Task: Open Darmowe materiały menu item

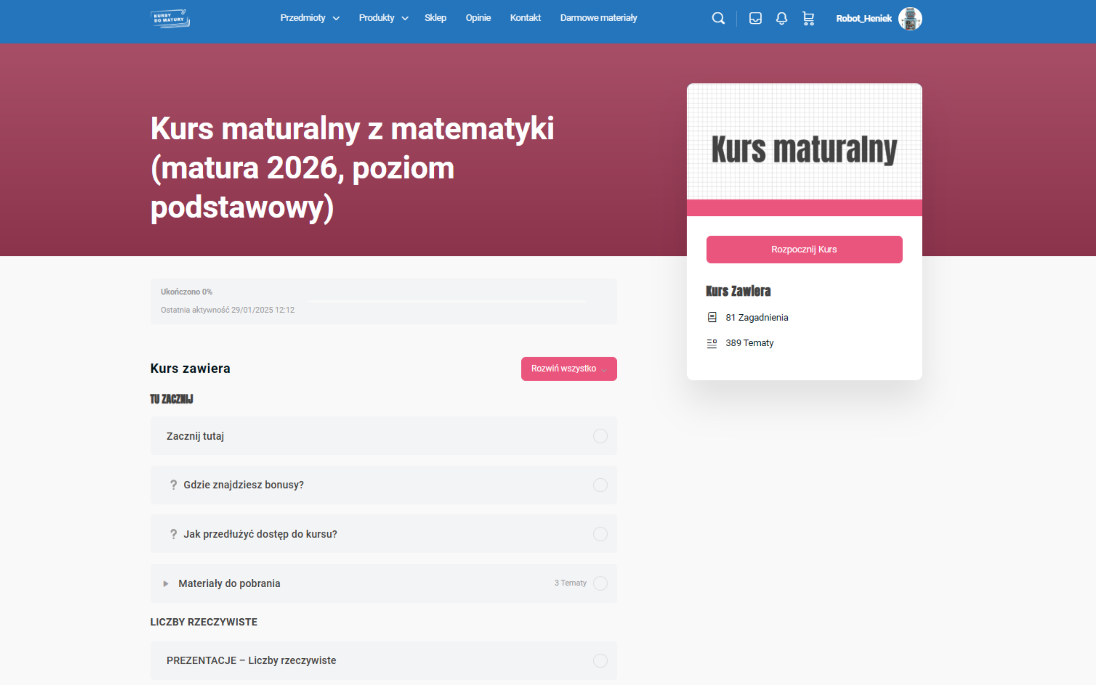Action: [598, 18]
